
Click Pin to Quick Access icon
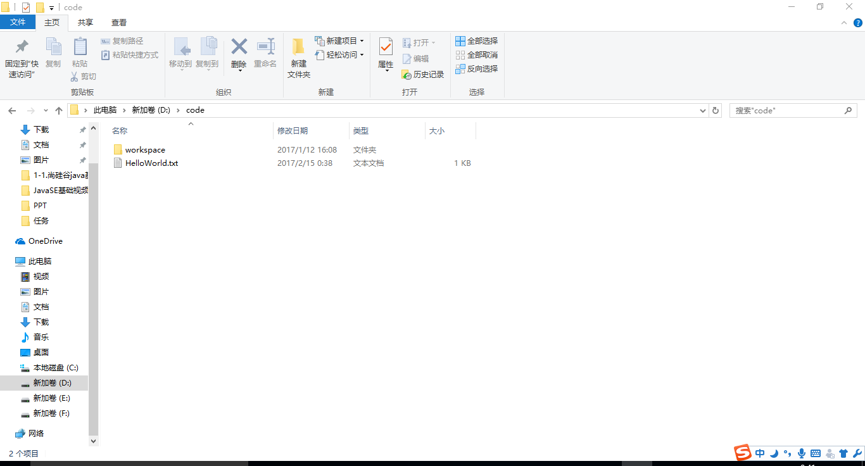pyautogui.click(x=22, y=47)
